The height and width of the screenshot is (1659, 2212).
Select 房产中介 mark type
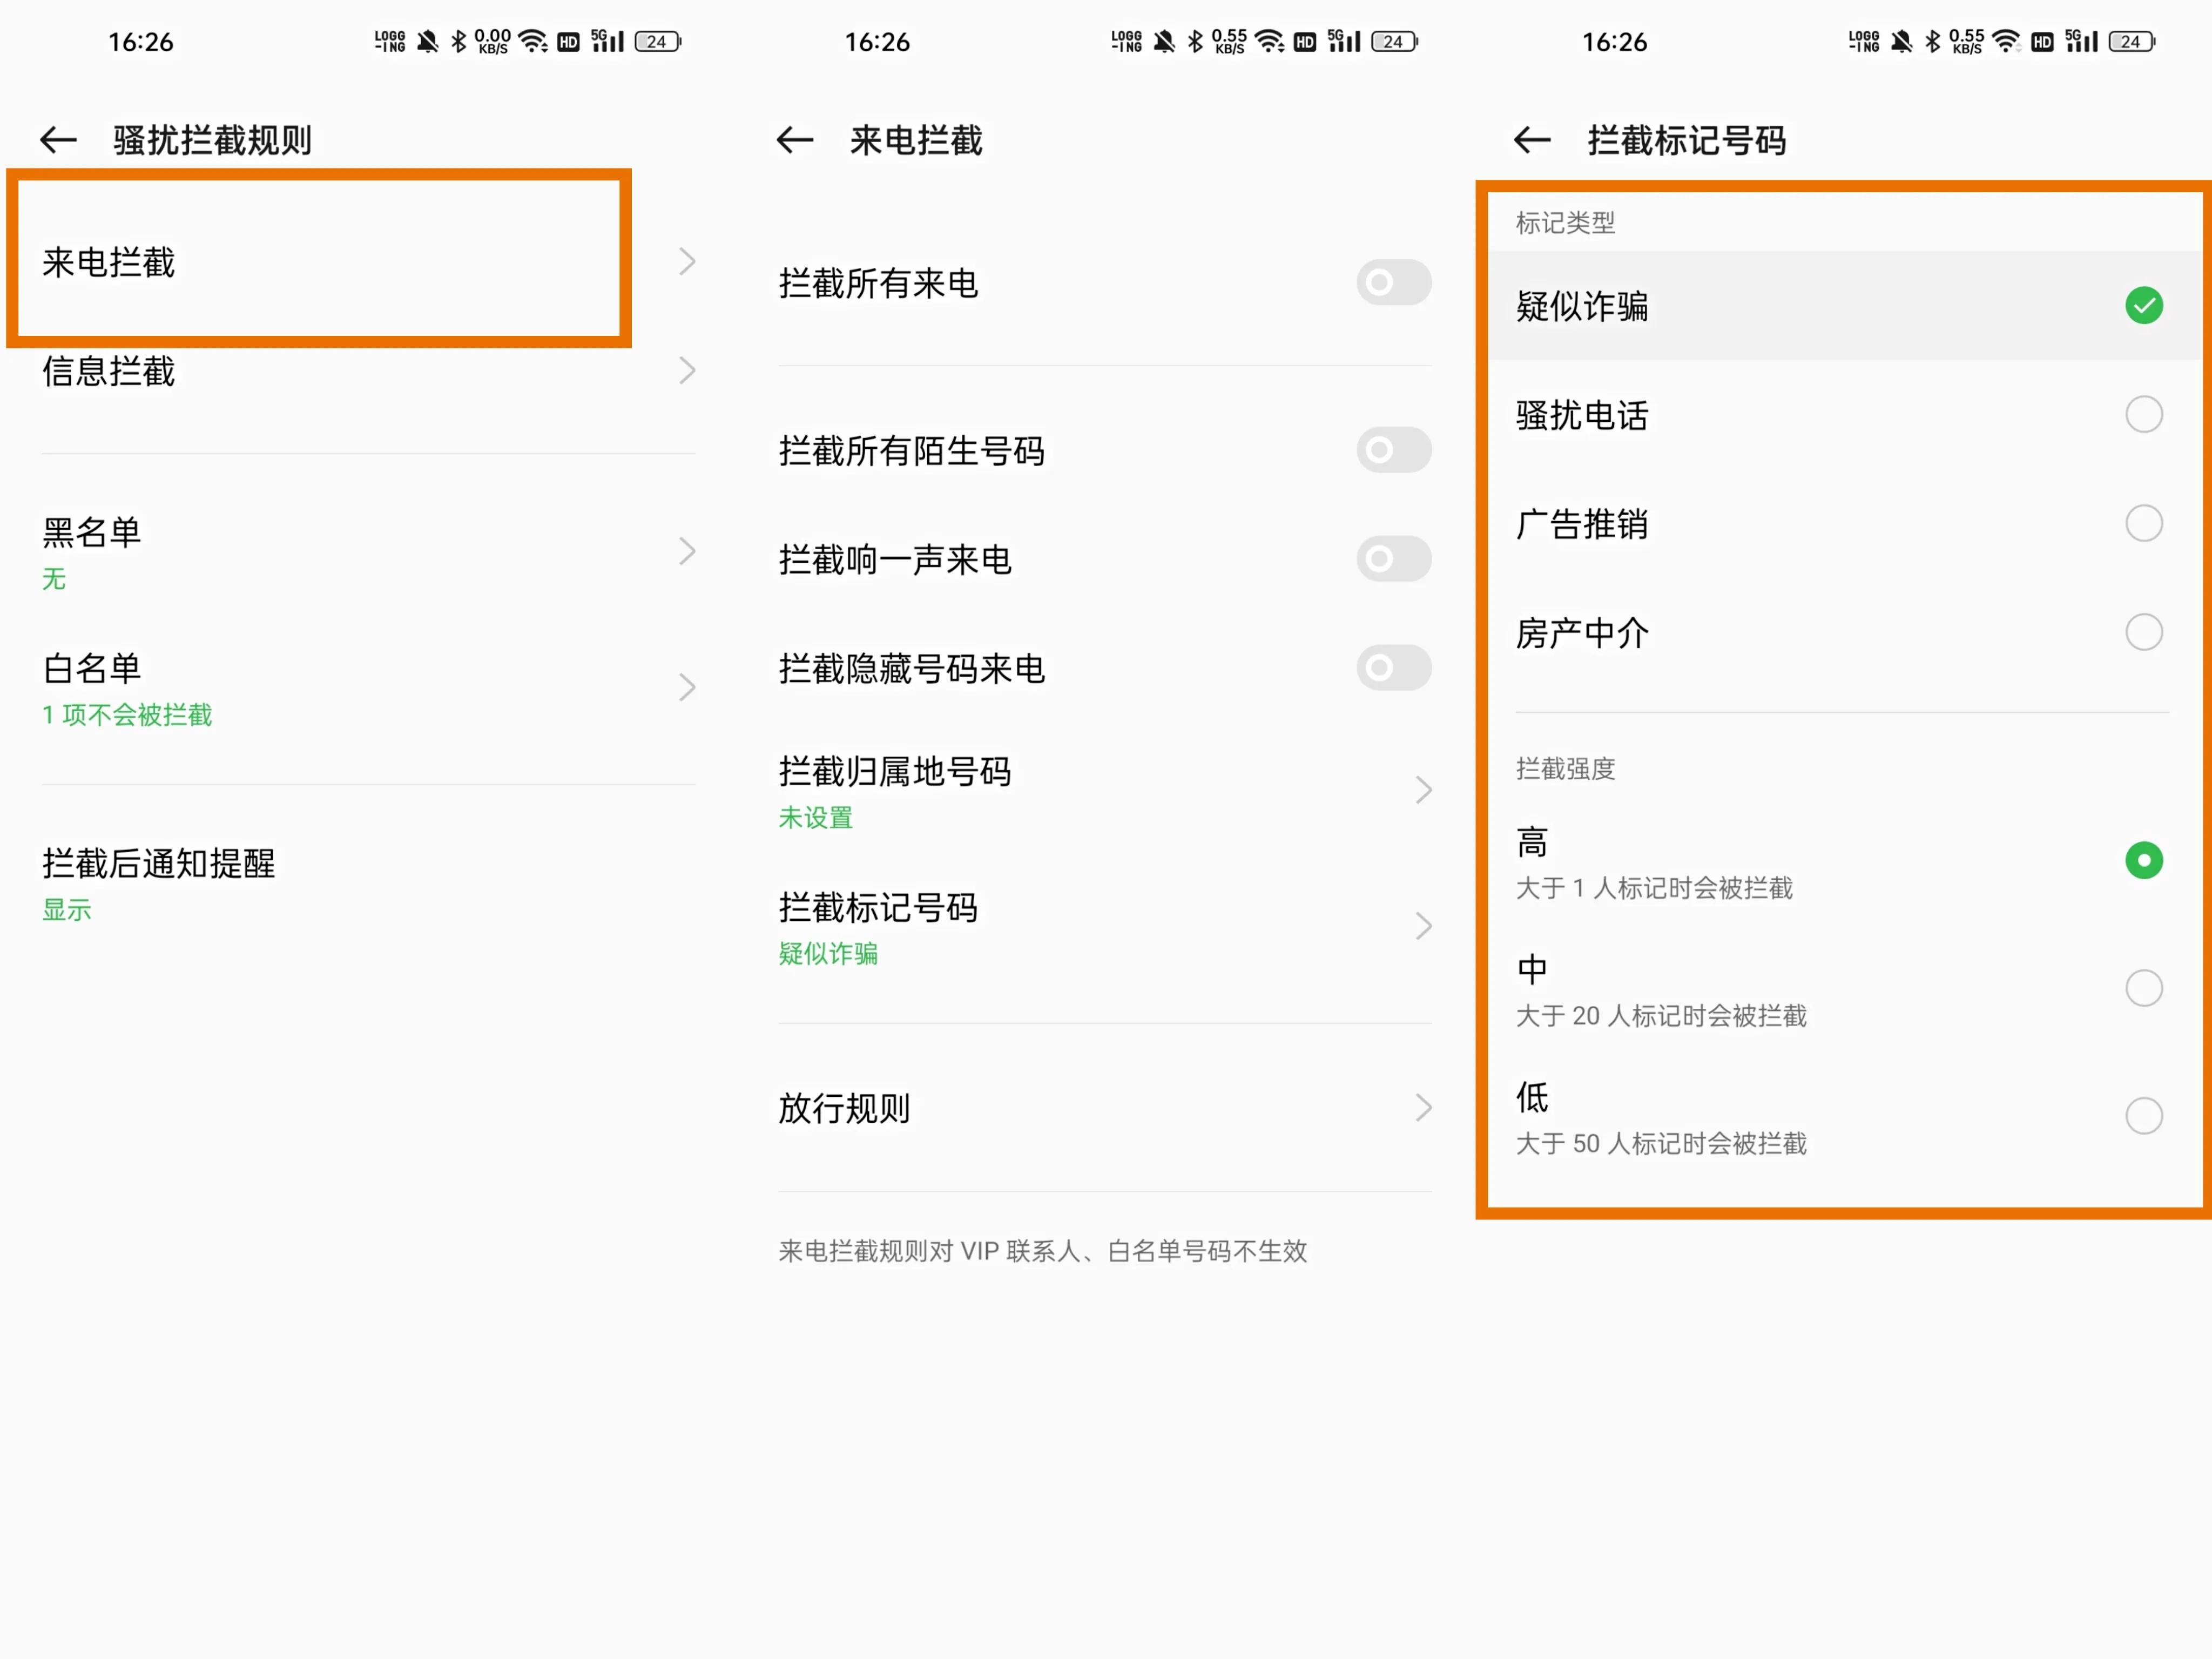2144,632
